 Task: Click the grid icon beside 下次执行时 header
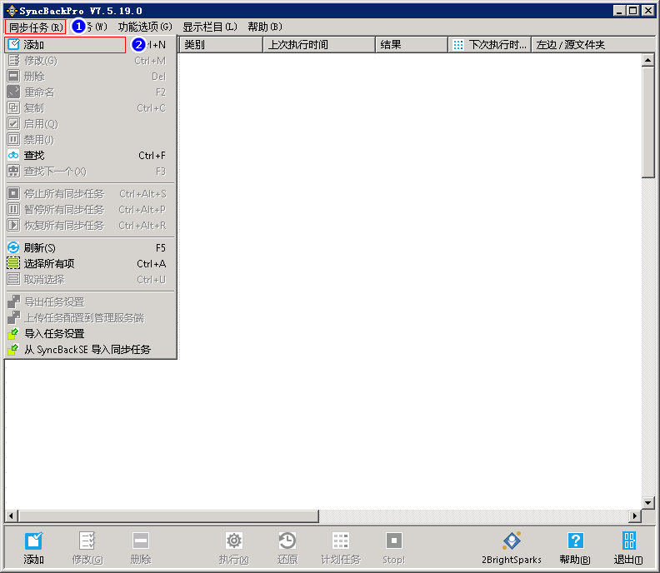click(x=458, y=45)
